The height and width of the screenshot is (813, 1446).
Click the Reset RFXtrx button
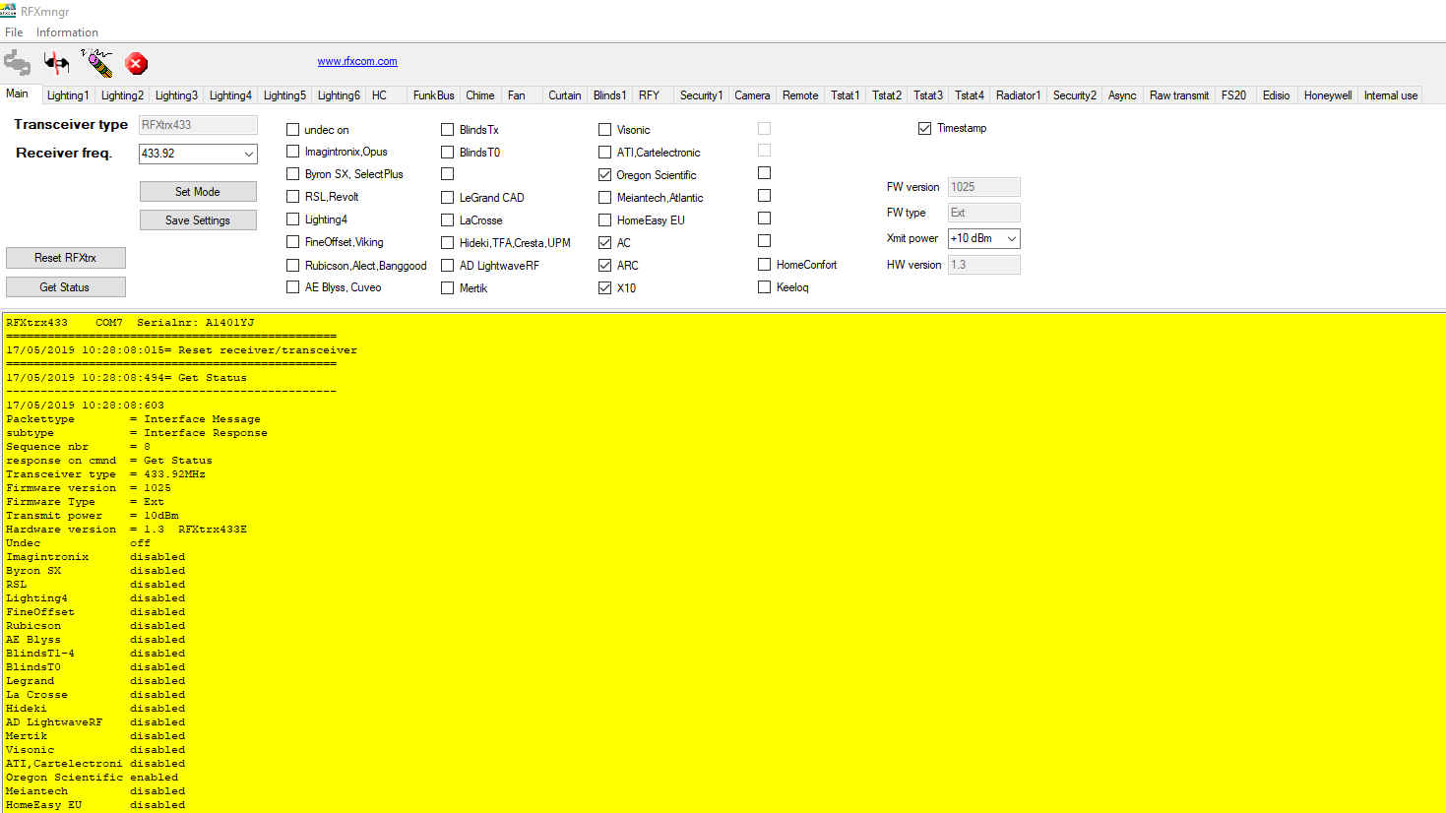[x=65, y=258]
